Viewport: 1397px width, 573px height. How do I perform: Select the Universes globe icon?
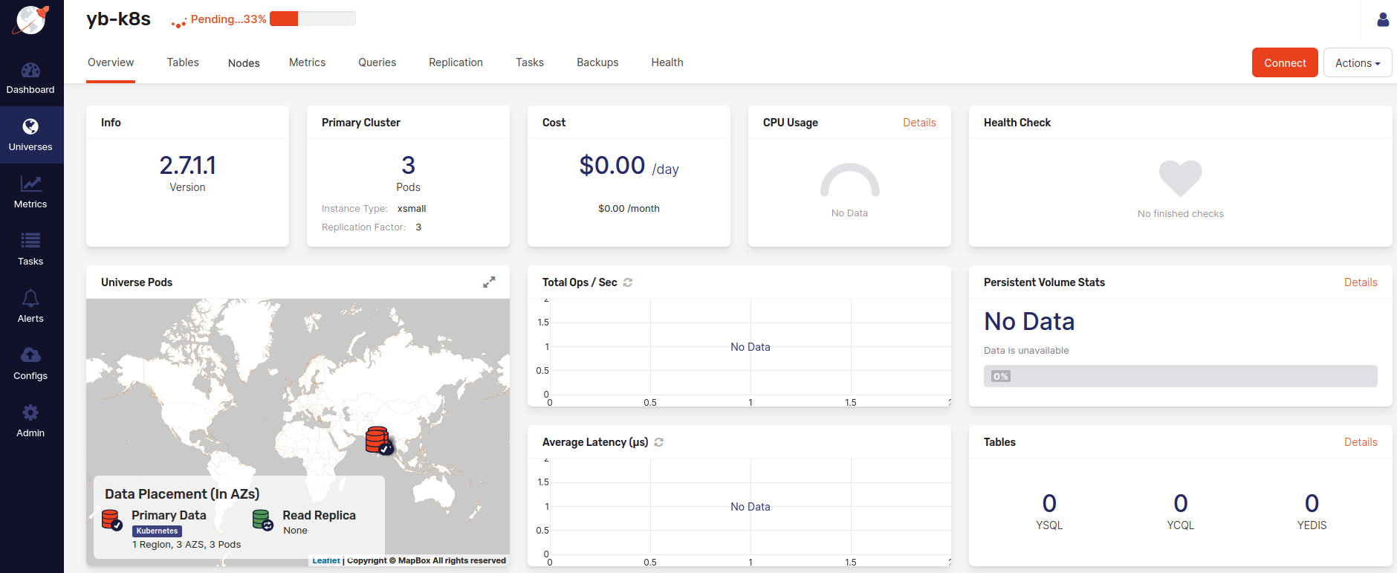click(30, 127)
